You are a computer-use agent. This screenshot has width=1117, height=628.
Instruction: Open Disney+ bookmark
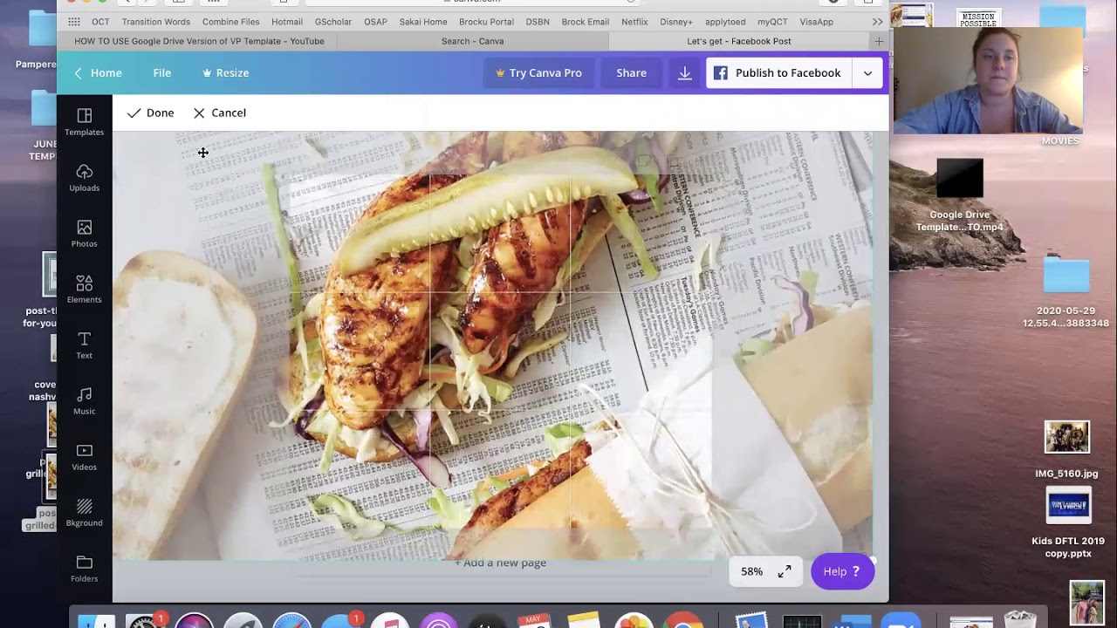(x=676, y=22)
